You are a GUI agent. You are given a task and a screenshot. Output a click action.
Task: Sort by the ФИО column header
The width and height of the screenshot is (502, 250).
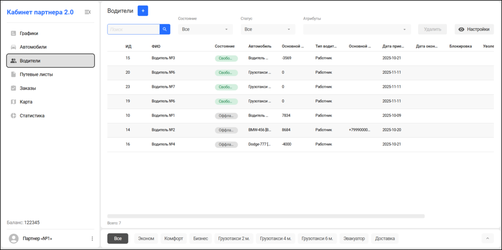[x=156, y=46]
